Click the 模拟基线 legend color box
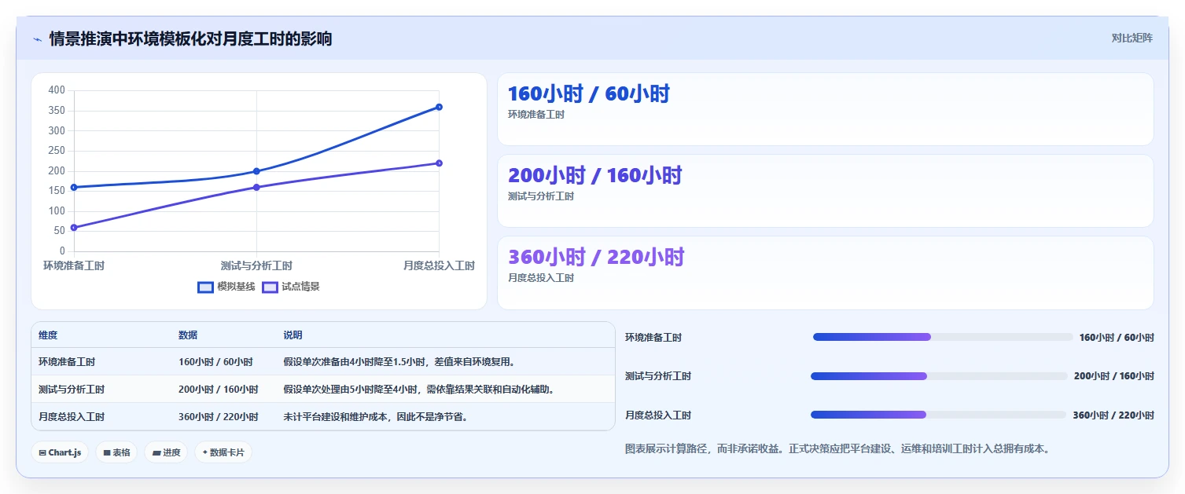Viewport: 1185px width, 494px height. (x=205, y=287)
